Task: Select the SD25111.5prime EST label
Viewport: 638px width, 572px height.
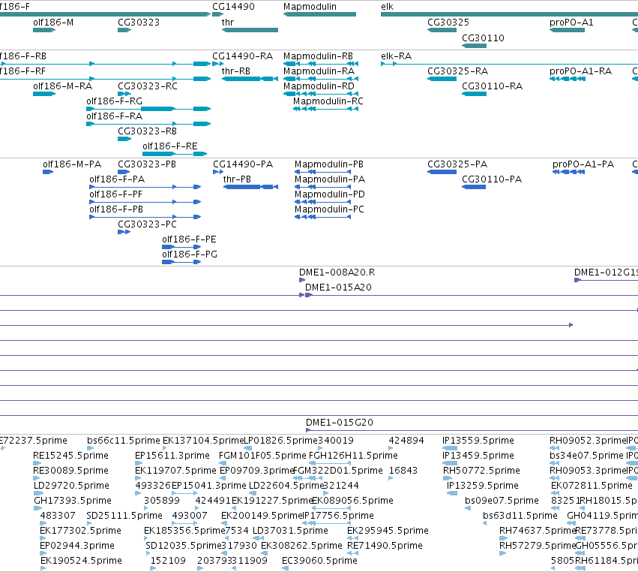Action: 124,516
